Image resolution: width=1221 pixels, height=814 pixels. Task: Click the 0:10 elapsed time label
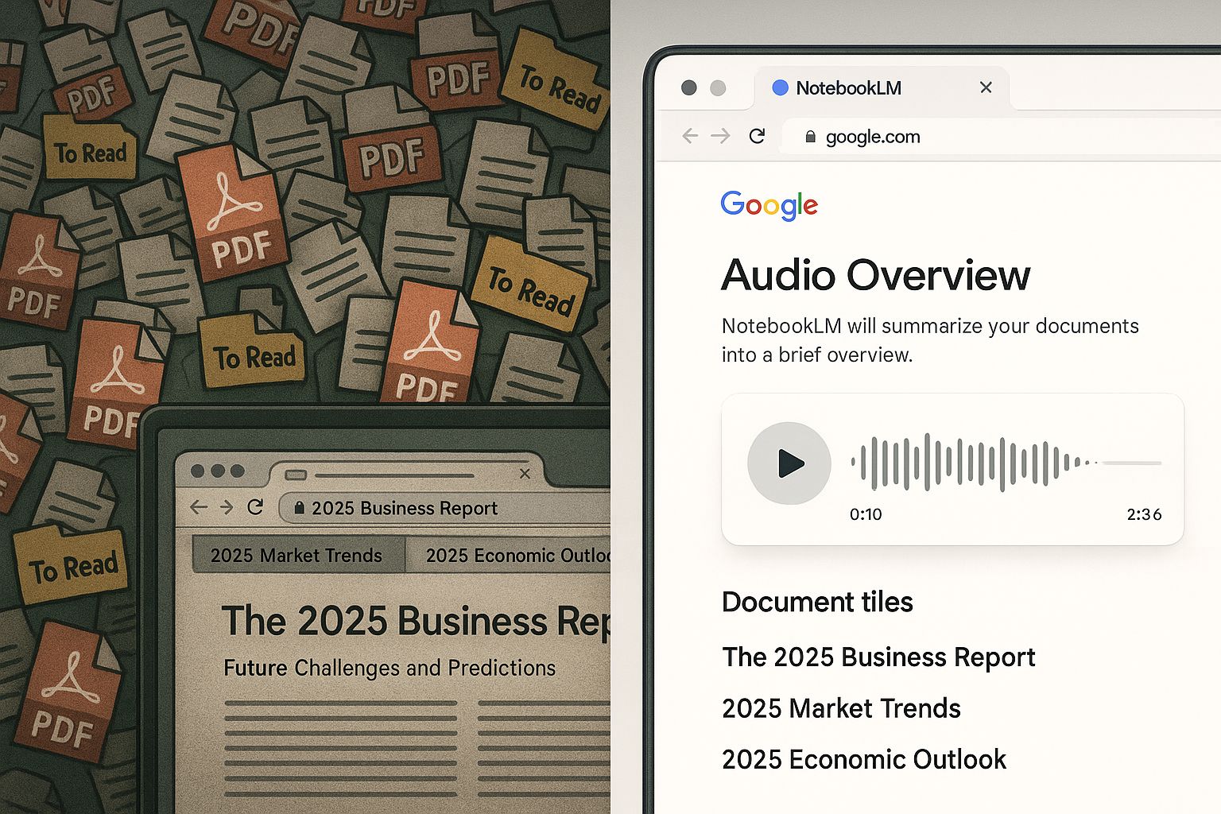(x=866, y=514)
